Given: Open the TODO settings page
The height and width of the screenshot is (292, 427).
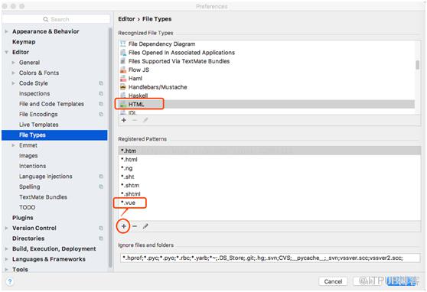Looking at the screenshot, I should coord(27,207).
